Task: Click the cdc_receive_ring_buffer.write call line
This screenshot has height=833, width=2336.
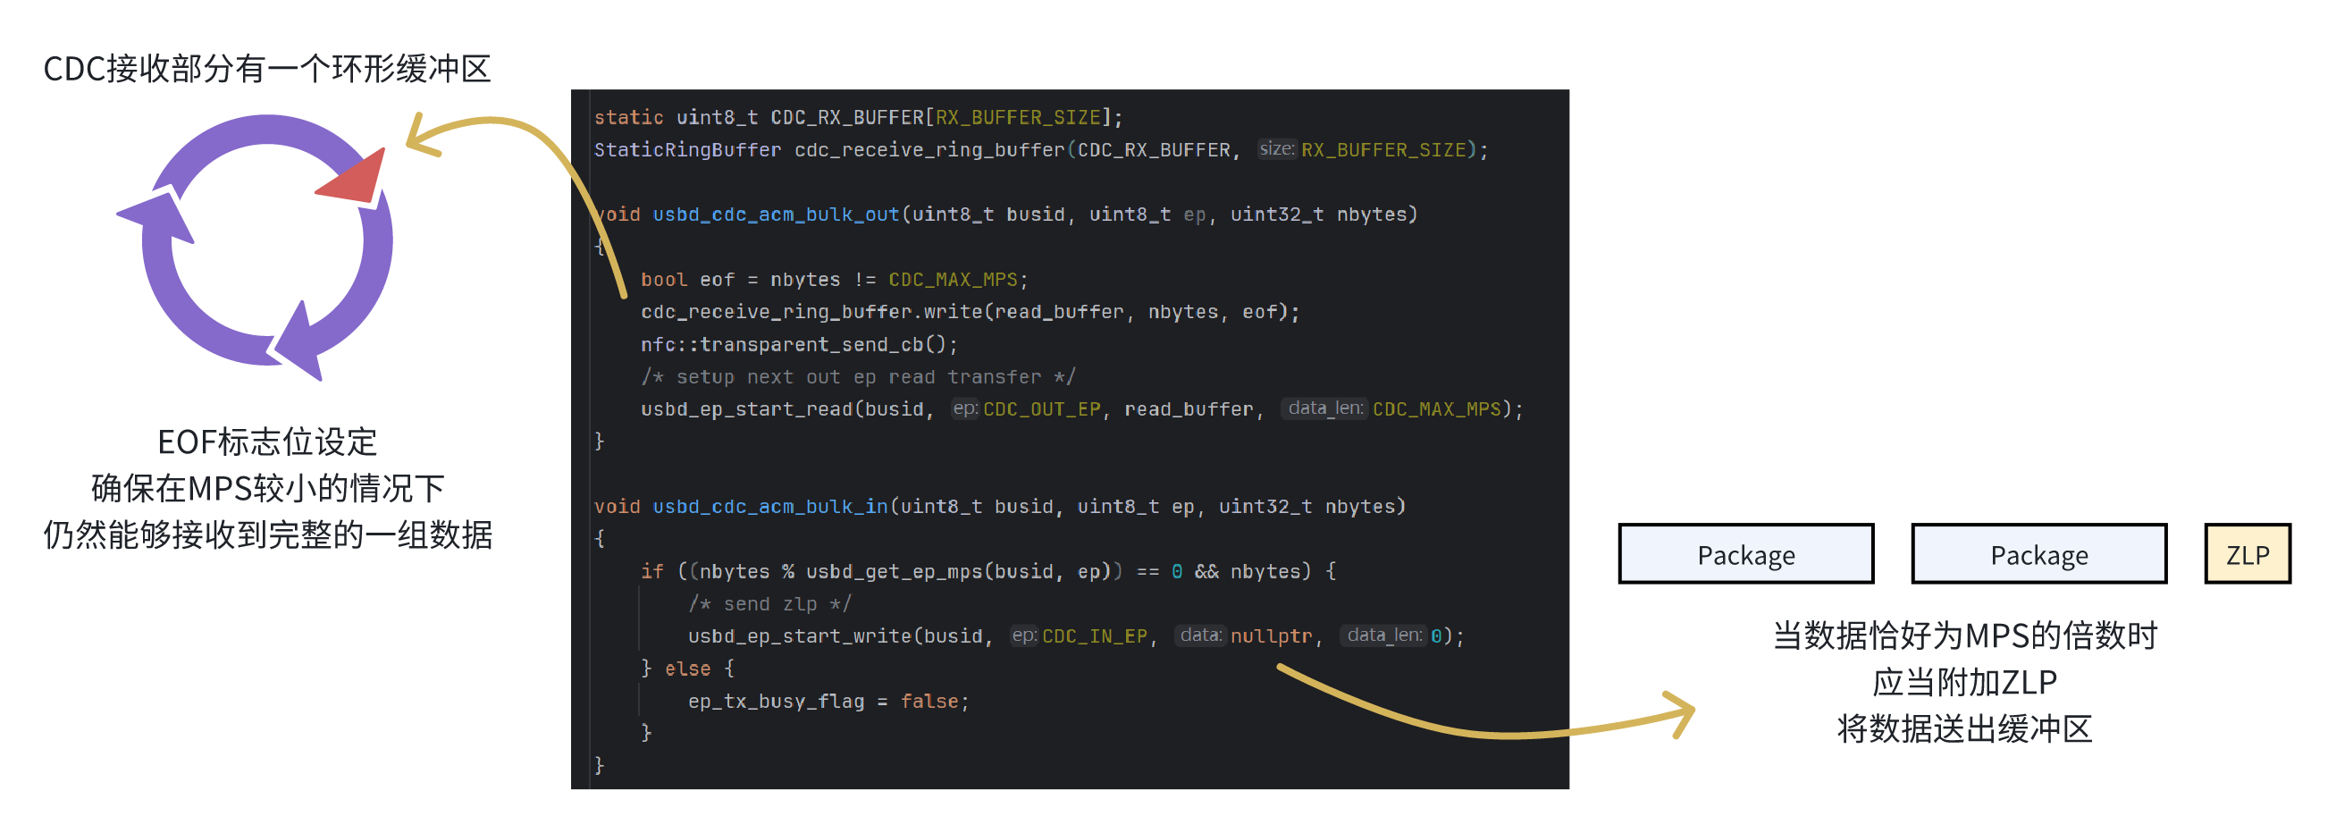Action: click(x=970, y=312)
